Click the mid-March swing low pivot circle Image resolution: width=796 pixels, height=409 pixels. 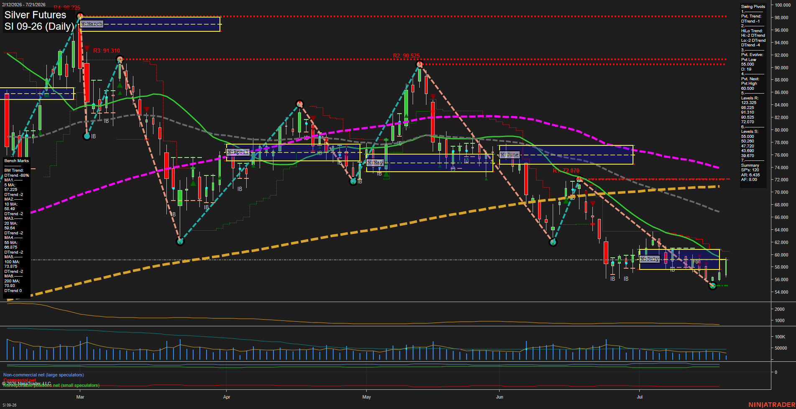(x=180, y=241)
